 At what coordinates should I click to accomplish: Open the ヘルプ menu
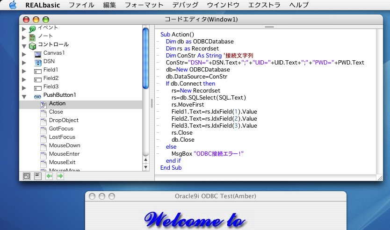click(299, 5)
